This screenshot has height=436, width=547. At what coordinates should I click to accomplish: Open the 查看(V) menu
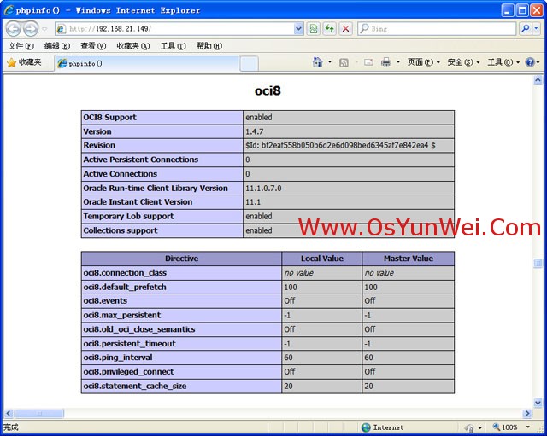(93, 46)
